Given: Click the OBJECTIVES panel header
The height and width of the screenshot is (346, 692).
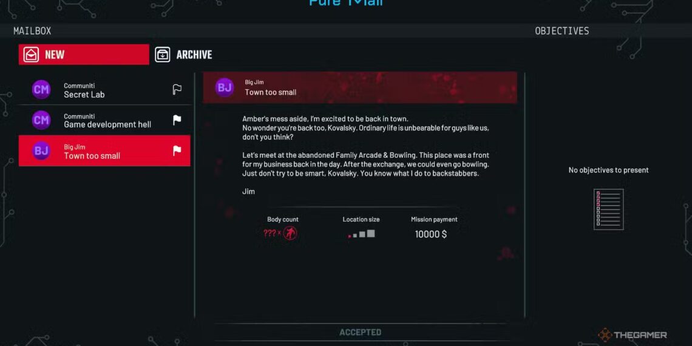Looking at the screenshot, I should tap(562, 31).
